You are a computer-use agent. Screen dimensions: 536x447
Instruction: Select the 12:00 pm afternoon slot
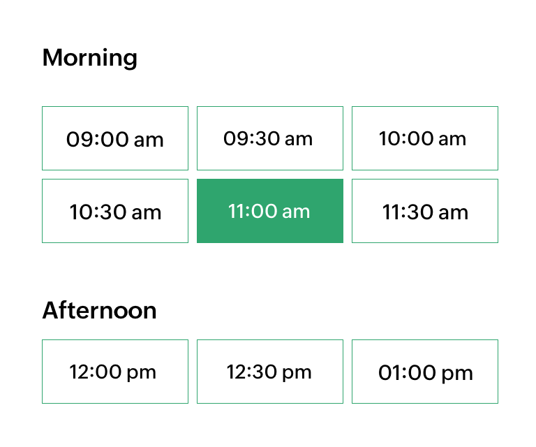pyautogui.click(x=115, y=372)
